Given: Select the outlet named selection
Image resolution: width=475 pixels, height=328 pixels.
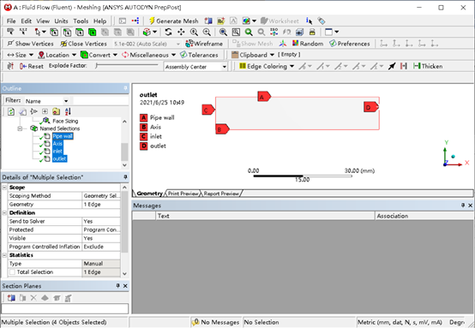Looking at the screenshot, I should (59, 158).
